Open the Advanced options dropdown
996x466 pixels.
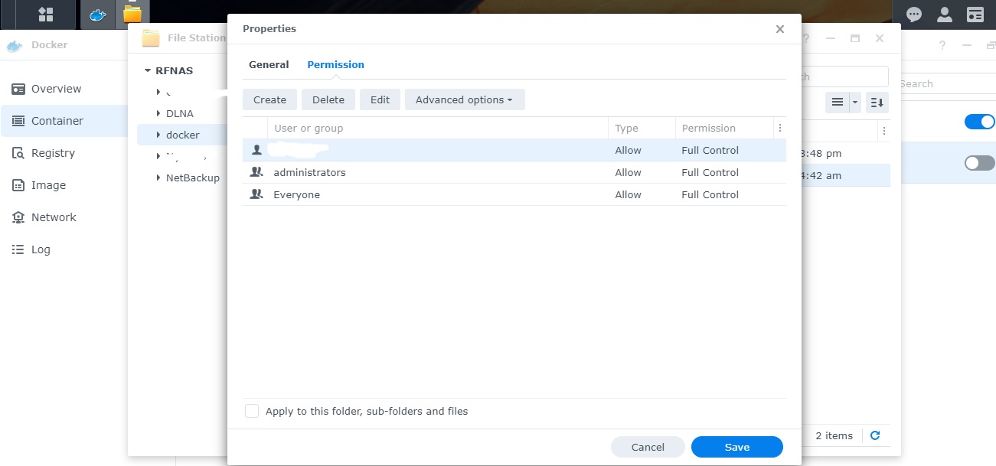(465, 99)
